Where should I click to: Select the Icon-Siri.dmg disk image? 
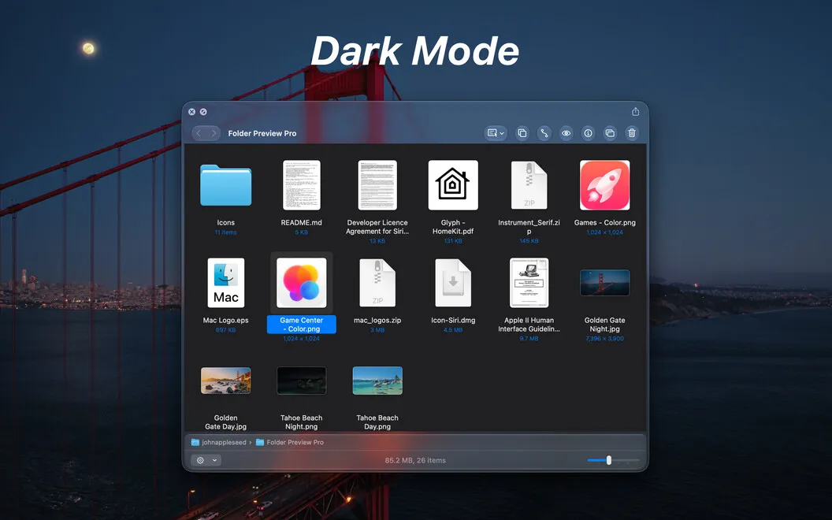coord(453,283)
